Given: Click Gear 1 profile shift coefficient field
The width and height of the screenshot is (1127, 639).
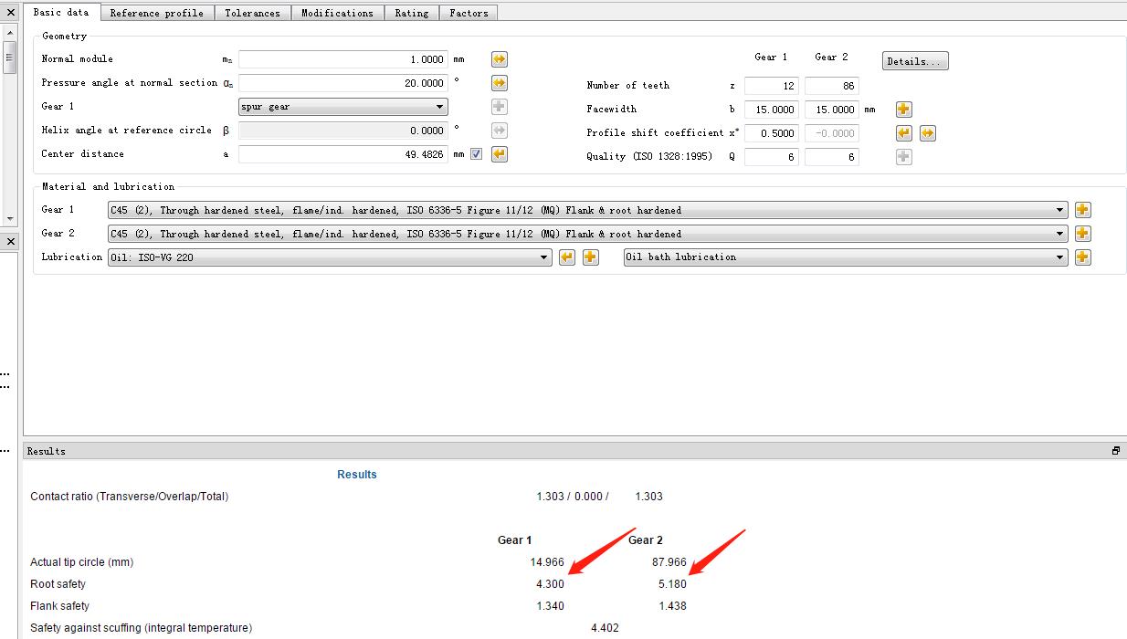Looking at the screenshot, I should click(772, 133).
